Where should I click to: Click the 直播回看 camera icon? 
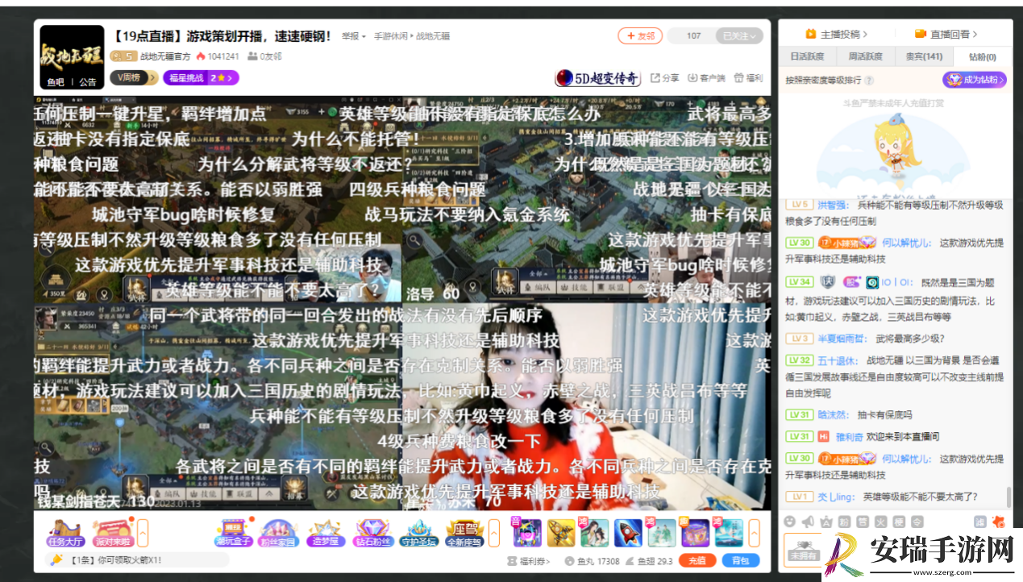pyautogui.click(x=921, y=34)
